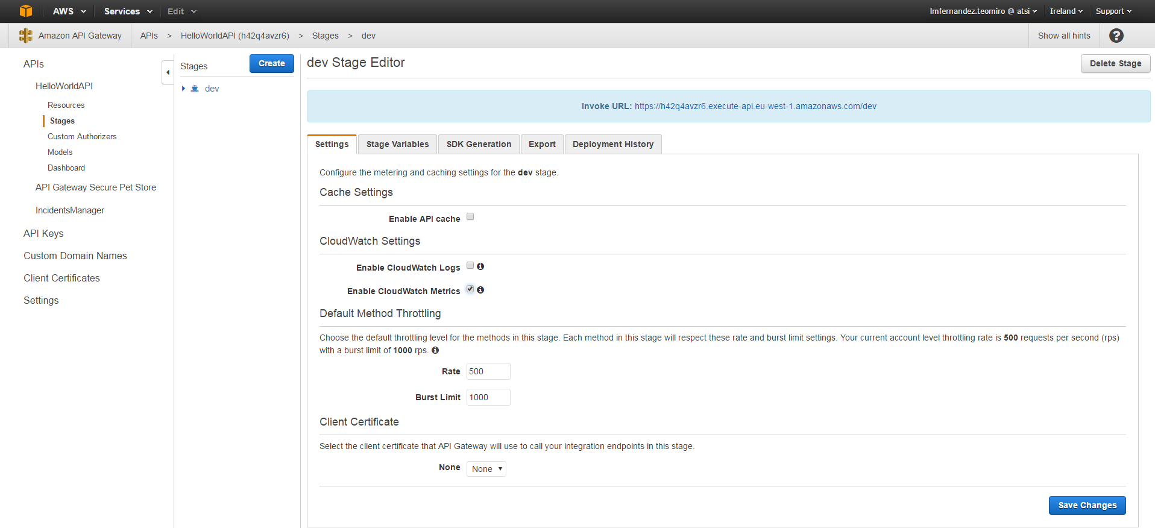
Task: Click the Amazon API Gateway service icon
Action: [x=25, y=36]
